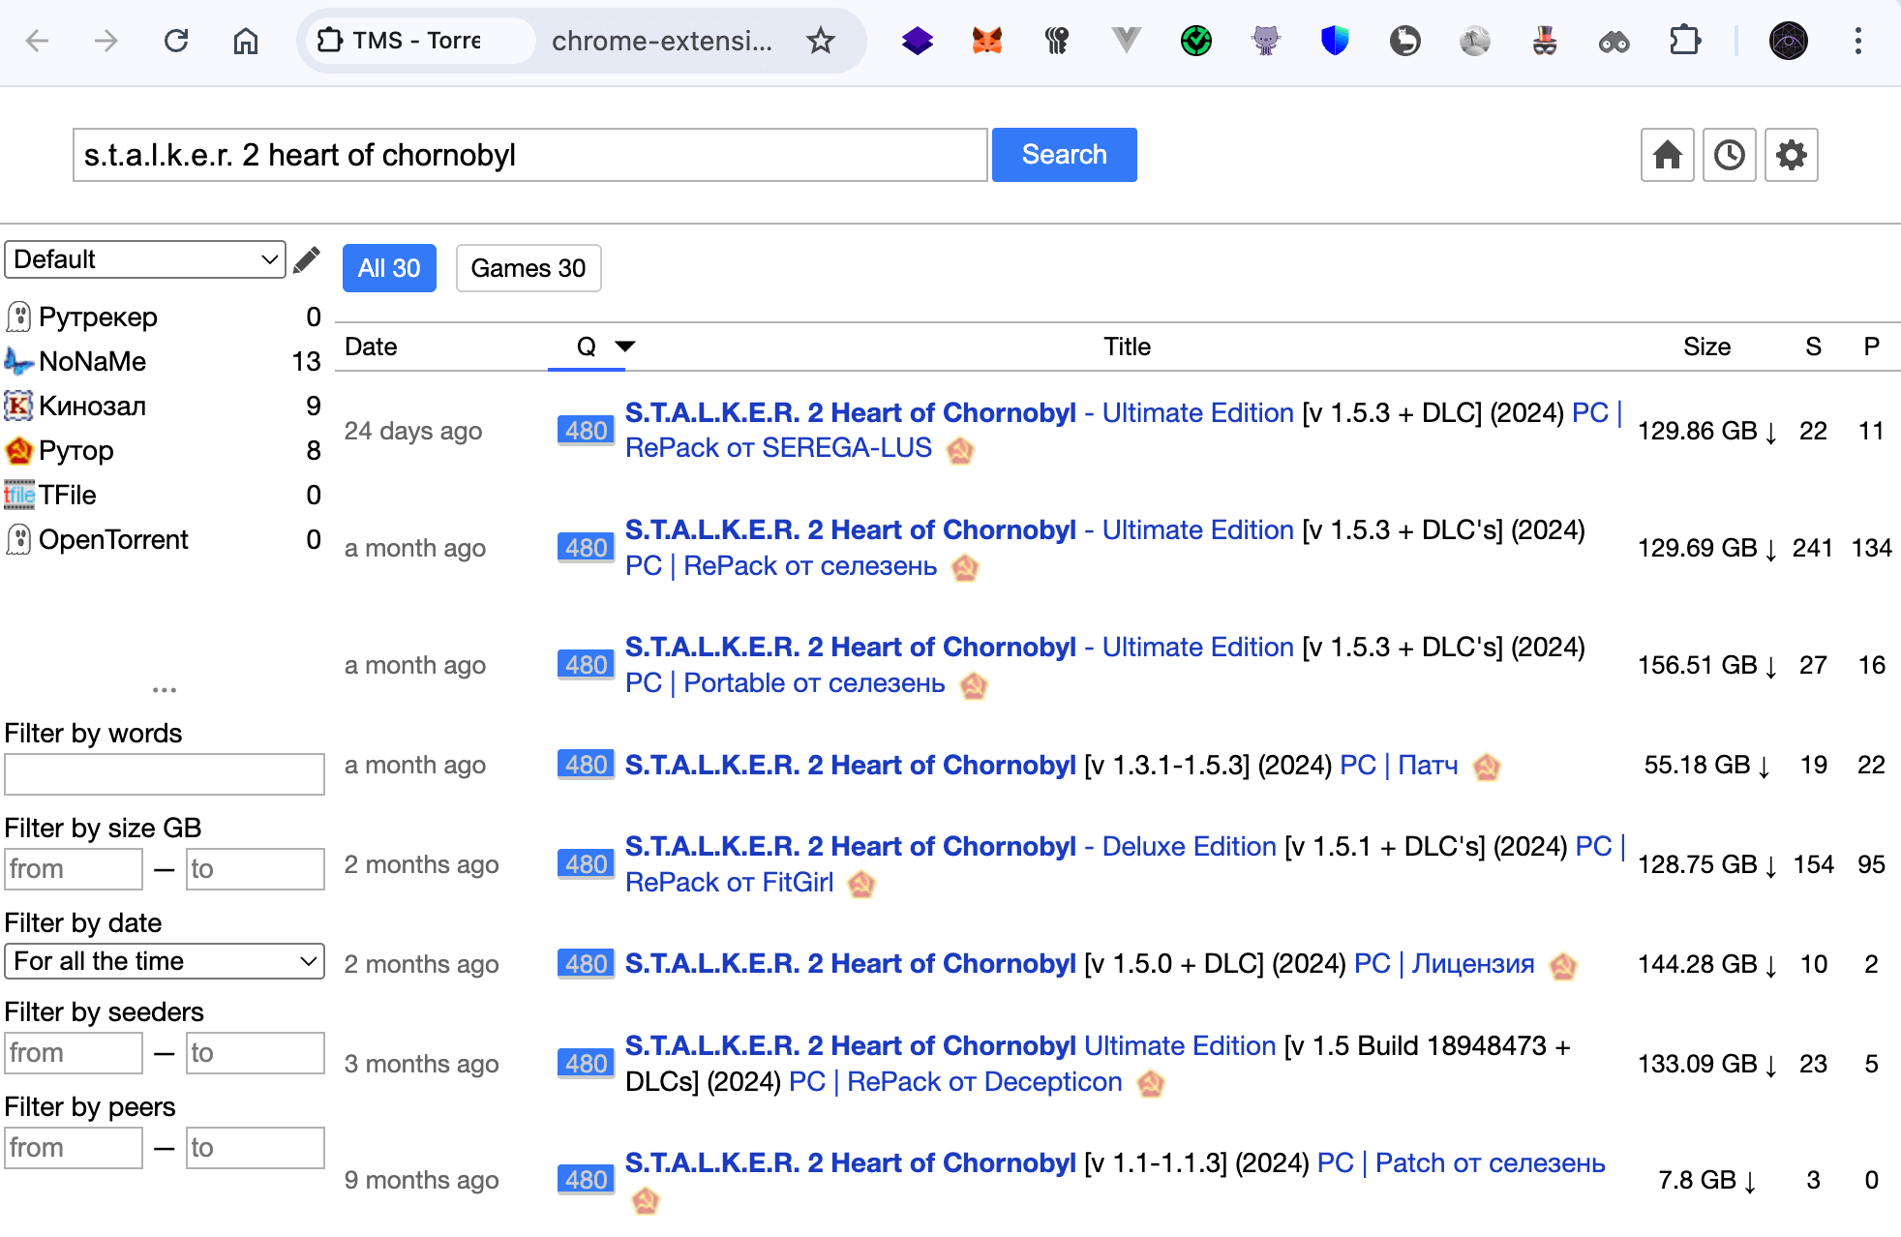This screenshot has height=1237, width=1901.
Task: Open the FitGirl Deluxe Edition repack link
Action: pyautogui.click(x=852, y=847)
